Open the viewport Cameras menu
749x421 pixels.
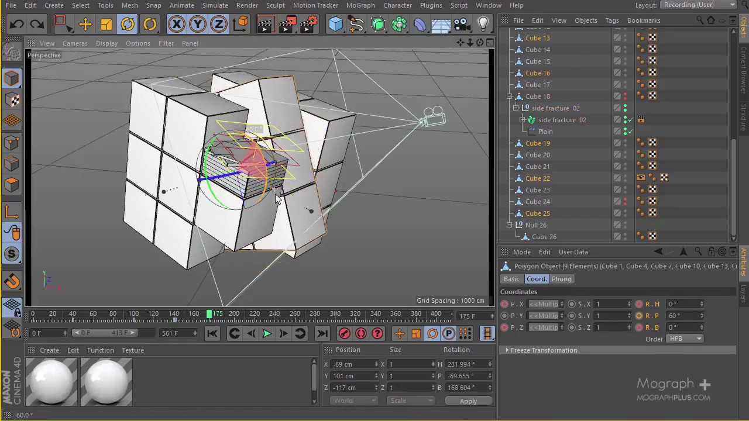point(75,43)
